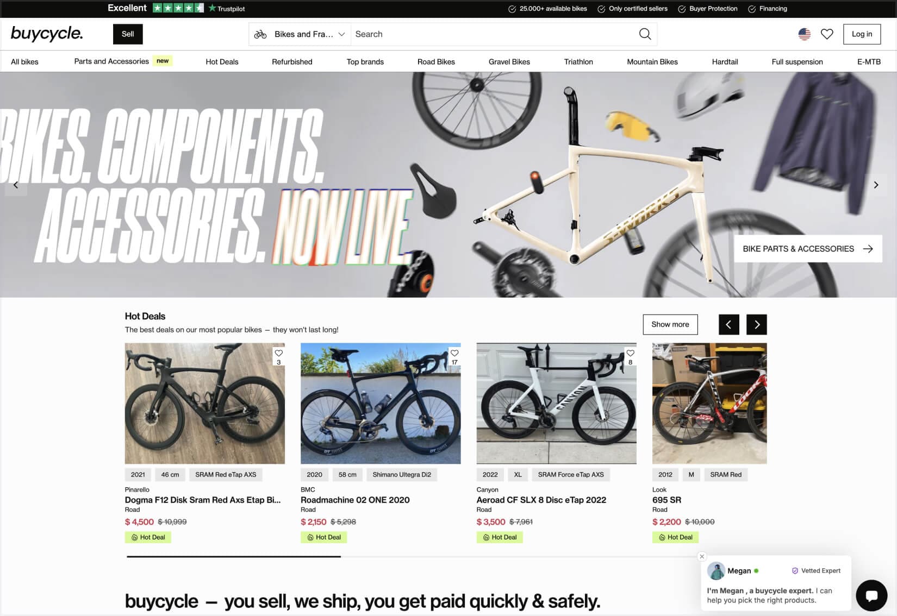Click the search magnifier icon

point(645,34)
